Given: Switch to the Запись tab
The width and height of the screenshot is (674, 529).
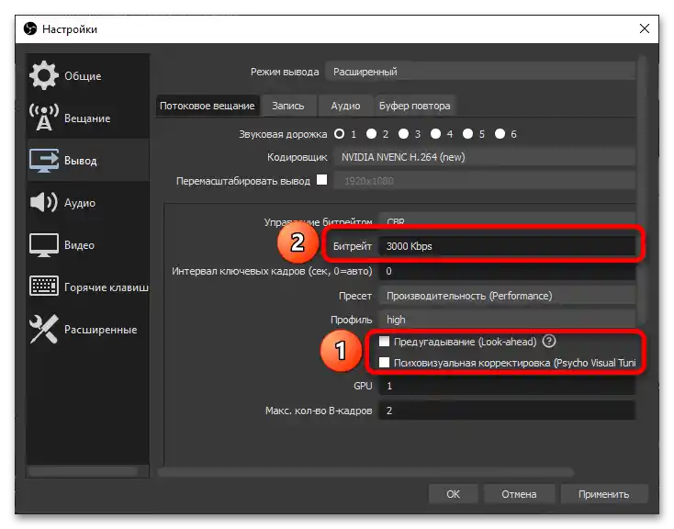Looking at the screenshot, I should (x=288, y=106).
